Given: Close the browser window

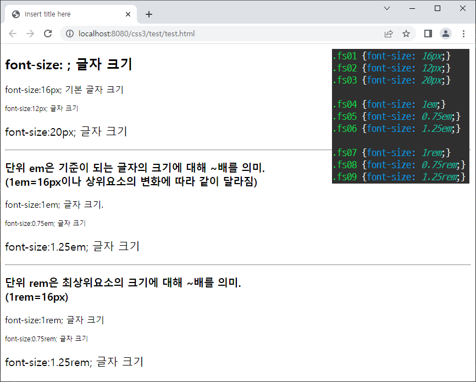Looking at the screenshot, I should (463, 8).
